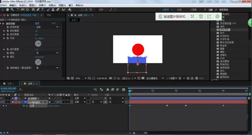Select the Rotation tool

click(x=18, y=10)
